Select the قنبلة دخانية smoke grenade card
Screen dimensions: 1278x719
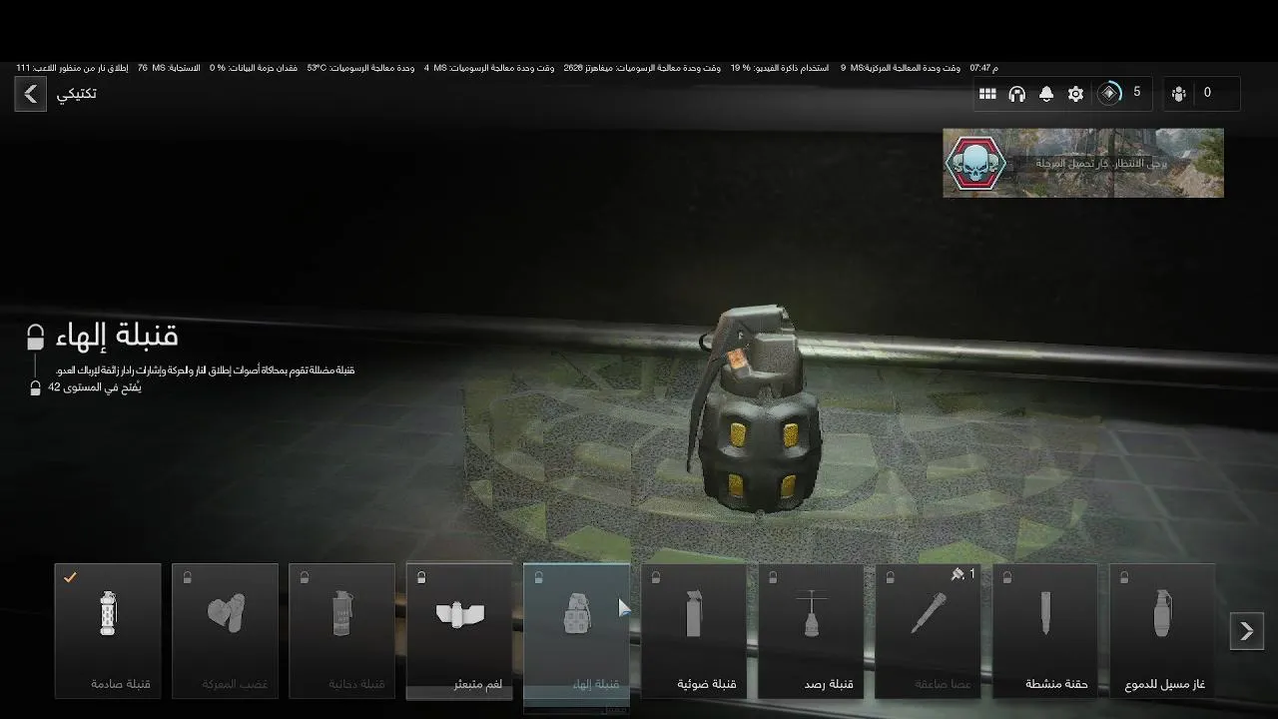click(x=342, y=631)
